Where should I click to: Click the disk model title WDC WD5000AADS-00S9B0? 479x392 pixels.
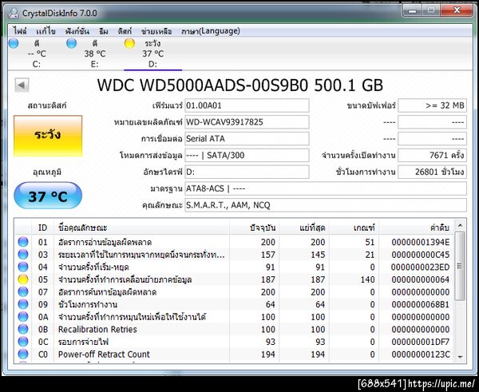(x=202, y=85)
